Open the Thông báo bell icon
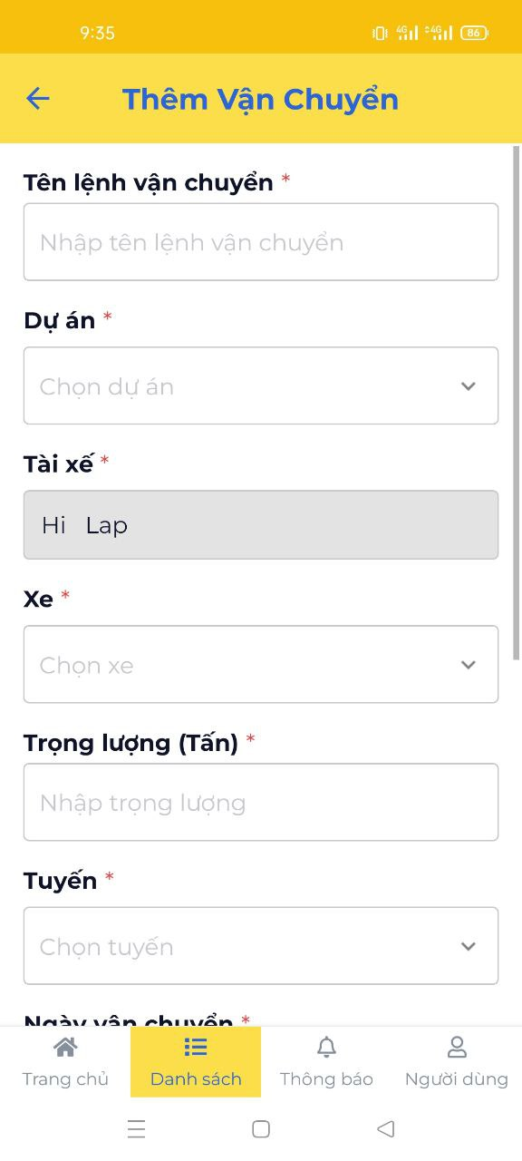 click(x=326, y=1048)
